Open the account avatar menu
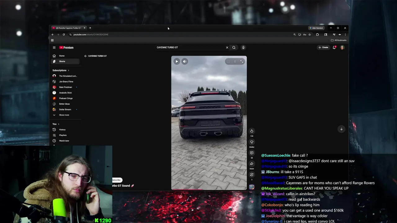 342,47
